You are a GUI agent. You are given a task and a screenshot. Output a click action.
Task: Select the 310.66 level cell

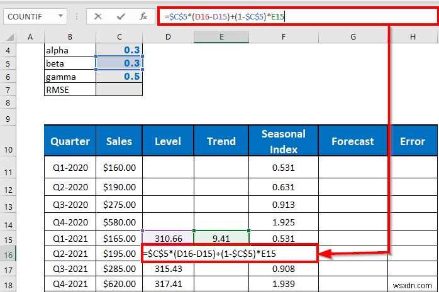click(x=168, y=239)
